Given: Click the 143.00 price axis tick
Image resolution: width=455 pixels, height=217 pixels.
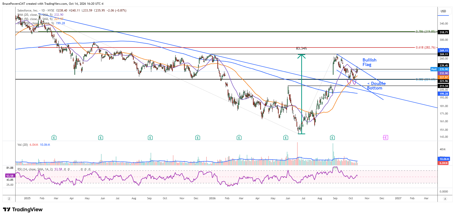Looking at the screenshot, I should 444,137.
